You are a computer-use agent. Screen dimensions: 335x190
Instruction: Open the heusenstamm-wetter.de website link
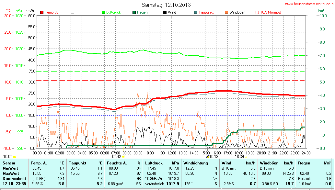[x=309, y=4]
